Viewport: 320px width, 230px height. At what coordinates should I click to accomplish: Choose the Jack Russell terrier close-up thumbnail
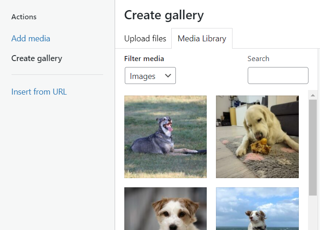tap(165, 208)
